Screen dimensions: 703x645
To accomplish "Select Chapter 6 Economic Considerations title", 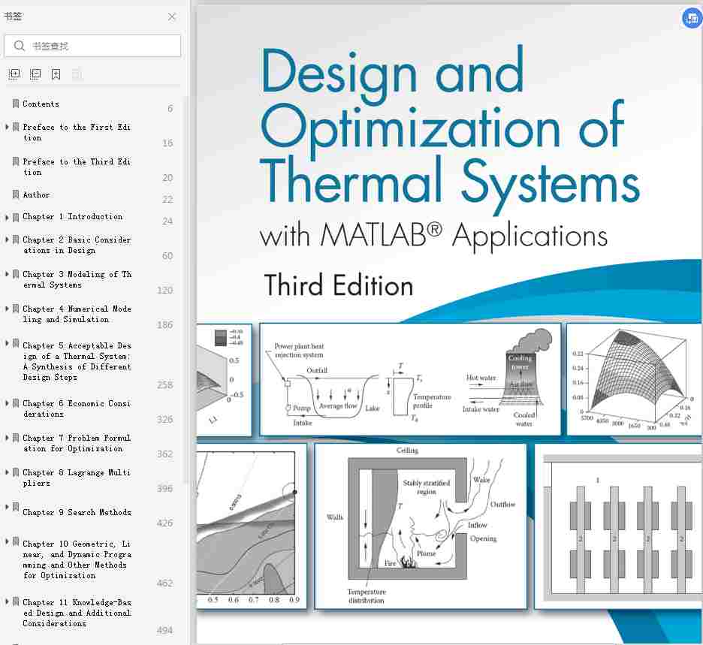I will tap(77, 408).
